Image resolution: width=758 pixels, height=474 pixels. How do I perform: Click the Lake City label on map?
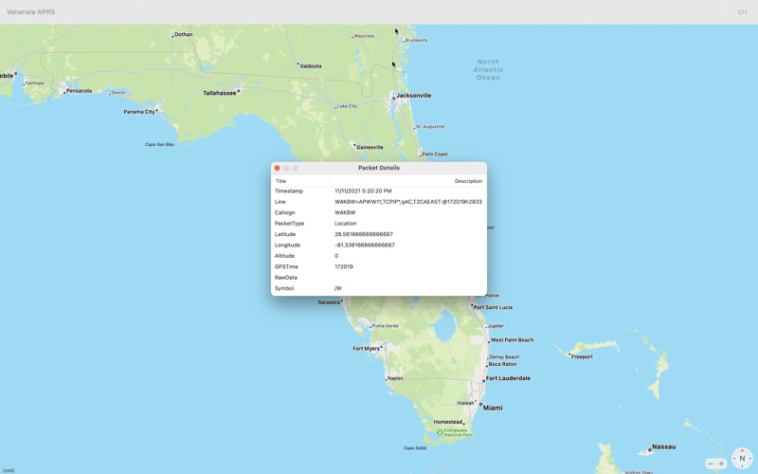coord(347,106)
